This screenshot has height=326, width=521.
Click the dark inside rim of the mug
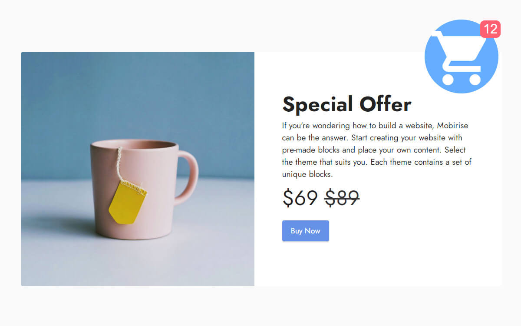click(x=134, y=145)
